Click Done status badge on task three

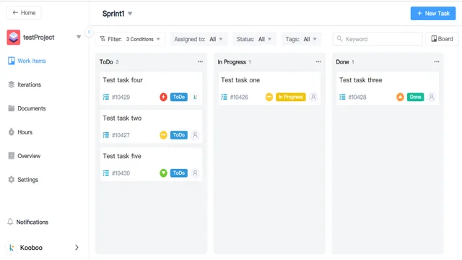[x=416, y=97]
